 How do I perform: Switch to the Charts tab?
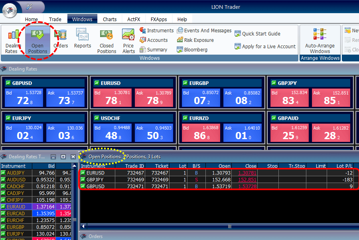[x=110, y=20]
